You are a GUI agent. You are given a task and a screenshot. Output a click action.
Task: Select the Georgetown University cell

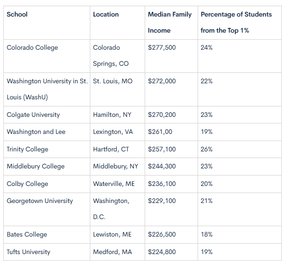coord(40,201)
